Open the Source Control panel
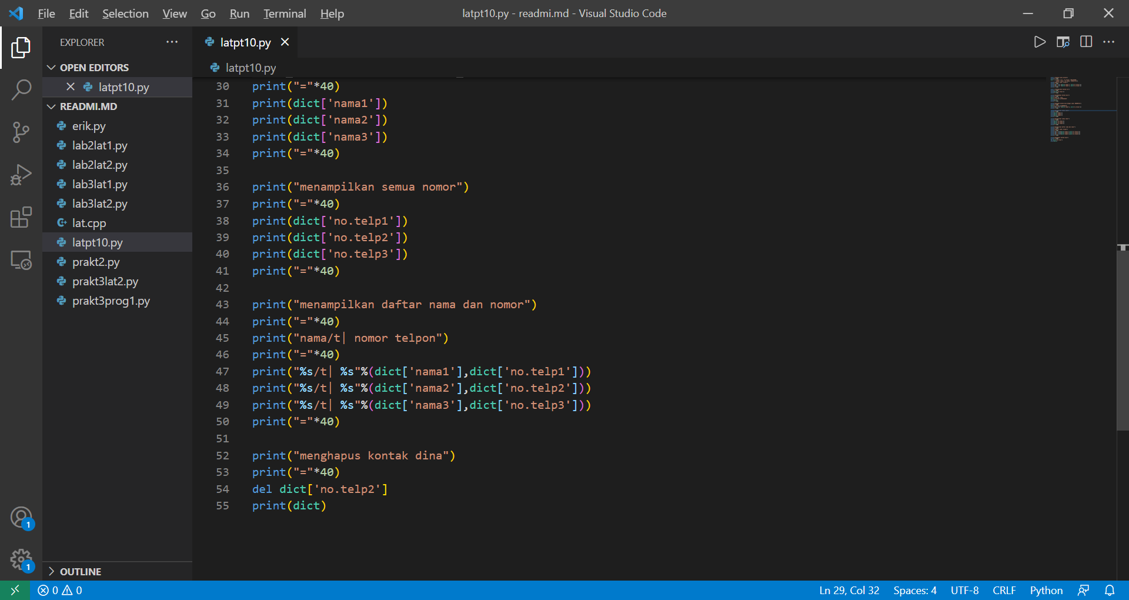The height and width of the screenshot is (600, 1129). point(22,132)
